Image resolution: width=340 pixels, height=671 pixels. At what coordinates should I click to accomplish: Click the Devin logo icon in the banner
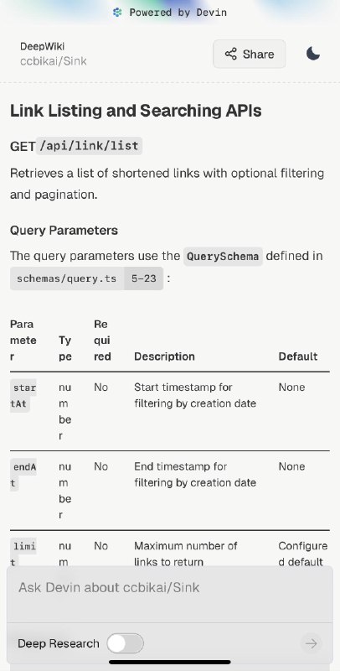click(117, 13)
